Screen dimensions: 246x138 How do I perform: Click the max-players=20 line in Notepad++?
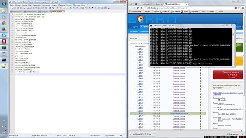pyautogui.click(x=23, y=63)
